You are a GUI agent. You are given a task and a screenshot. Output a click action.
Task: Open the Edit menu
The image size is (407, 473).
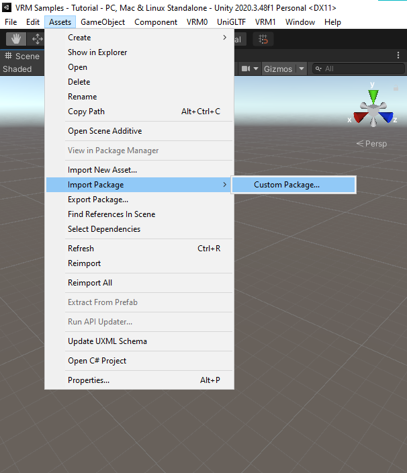click(x=32, y=22)
